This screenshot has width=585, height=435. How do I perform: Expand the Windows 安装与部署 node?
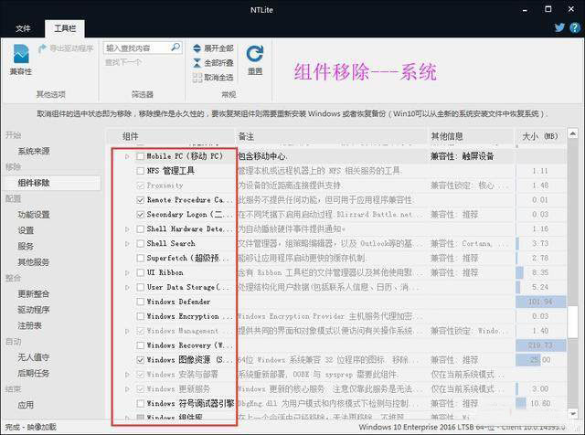point(127,375)
